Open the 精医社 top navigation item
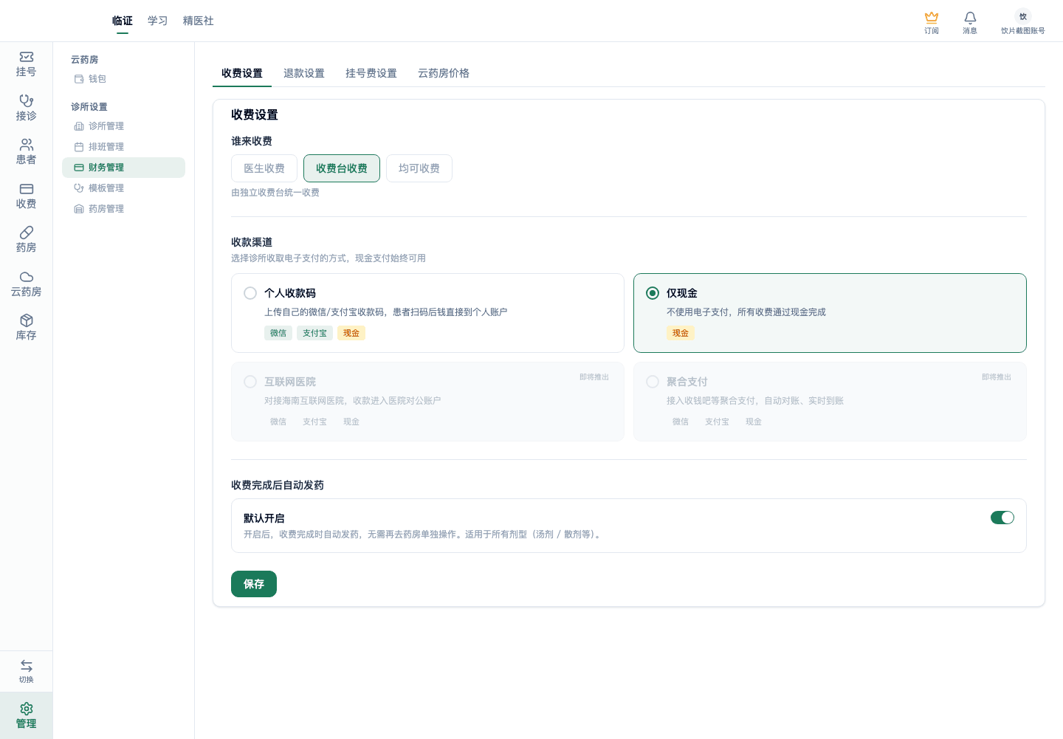 199,21
